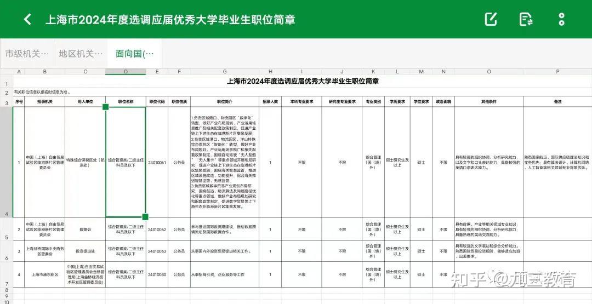Click the note row about 有关职位信息以报名时信息为准
Viewport: 592px width, 304px height.
click(x=303, y=92)
